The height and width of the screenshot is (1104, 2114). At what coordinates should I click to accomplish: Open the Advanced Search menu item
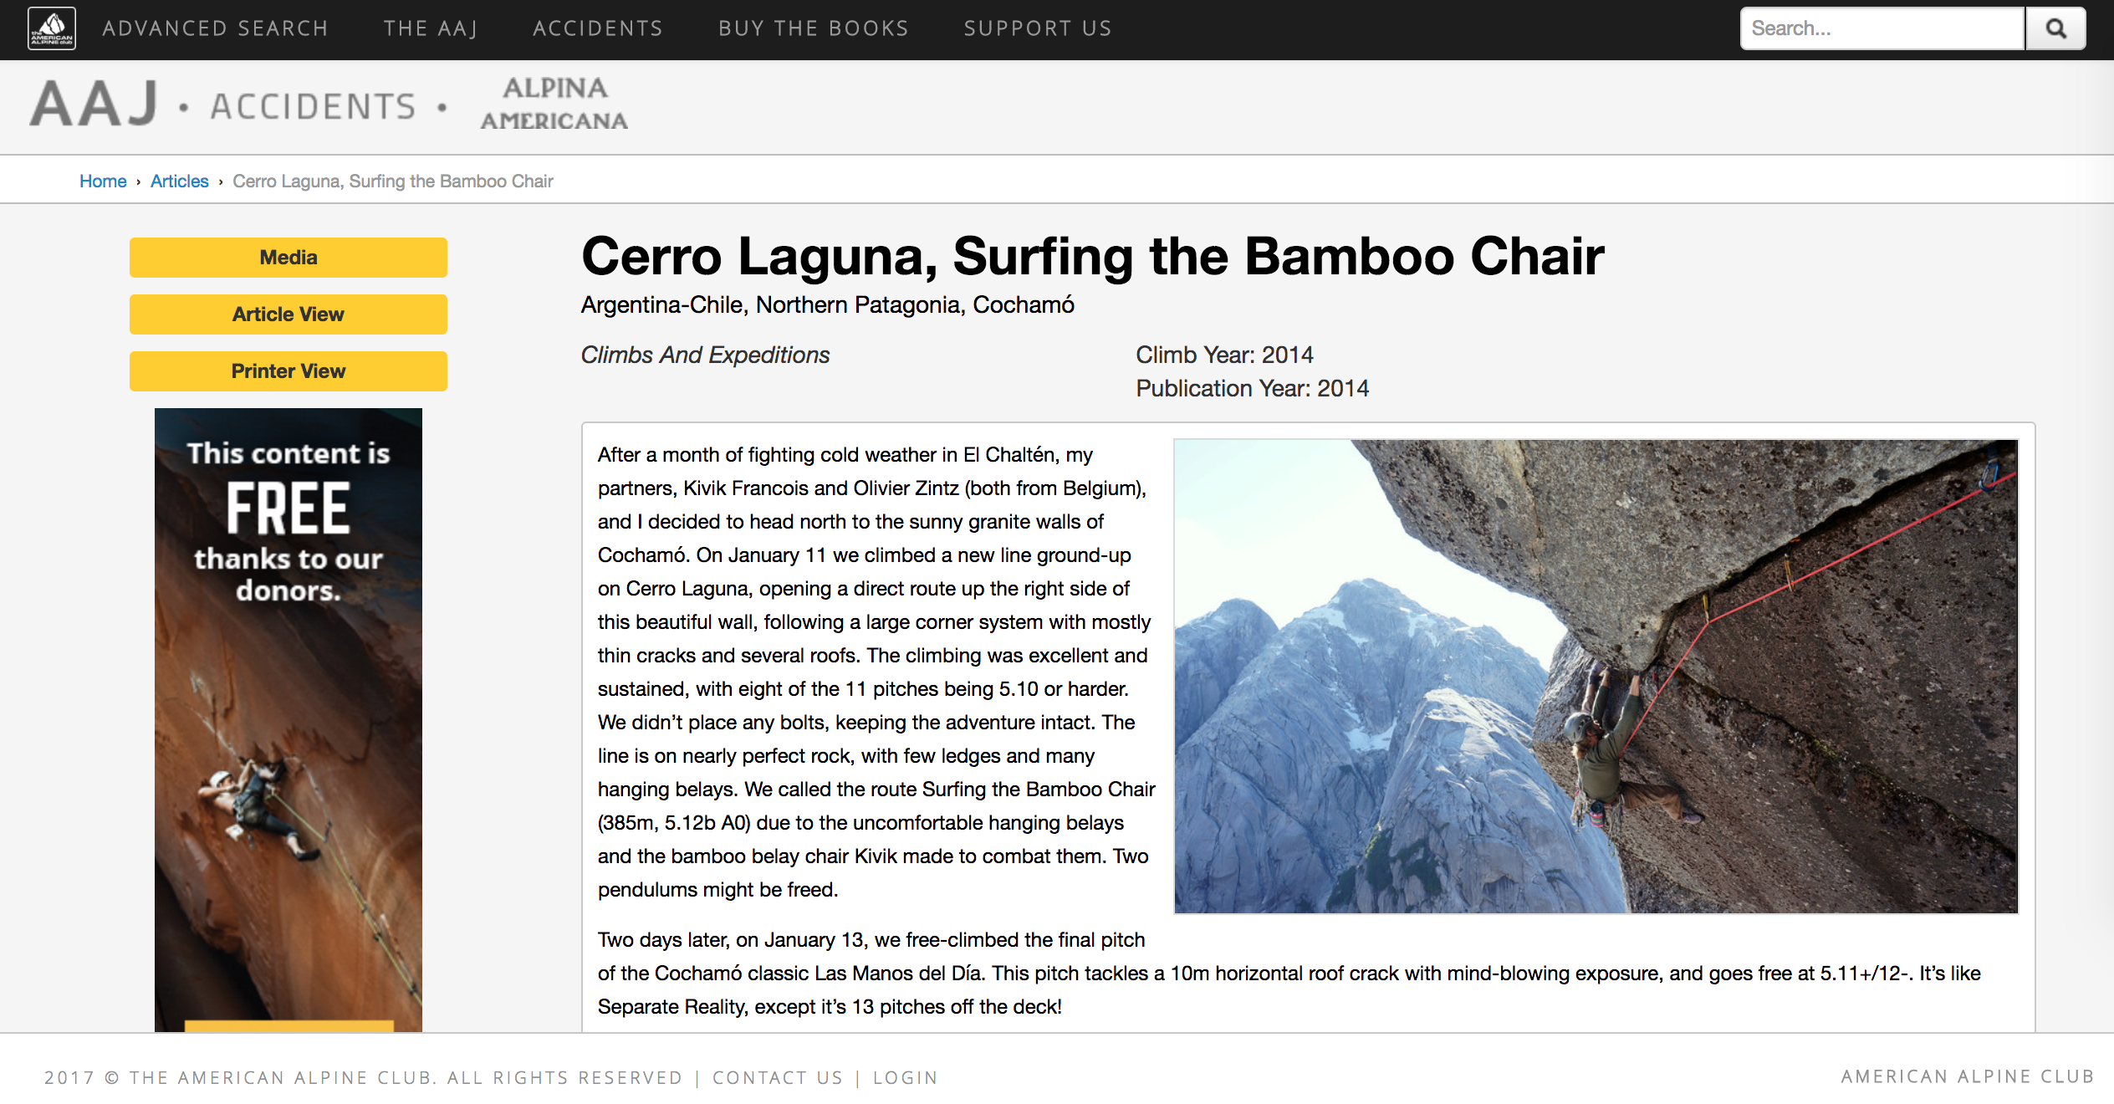215,28
